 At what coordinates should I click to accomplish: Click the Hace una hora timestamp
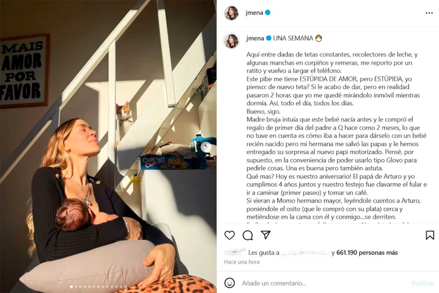click(x=241, y=262)
